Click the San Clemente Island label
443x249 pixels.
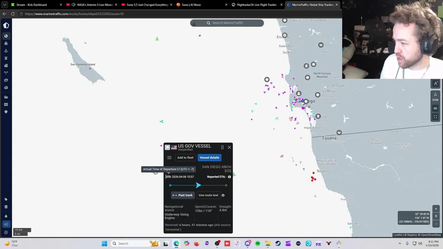83,64
